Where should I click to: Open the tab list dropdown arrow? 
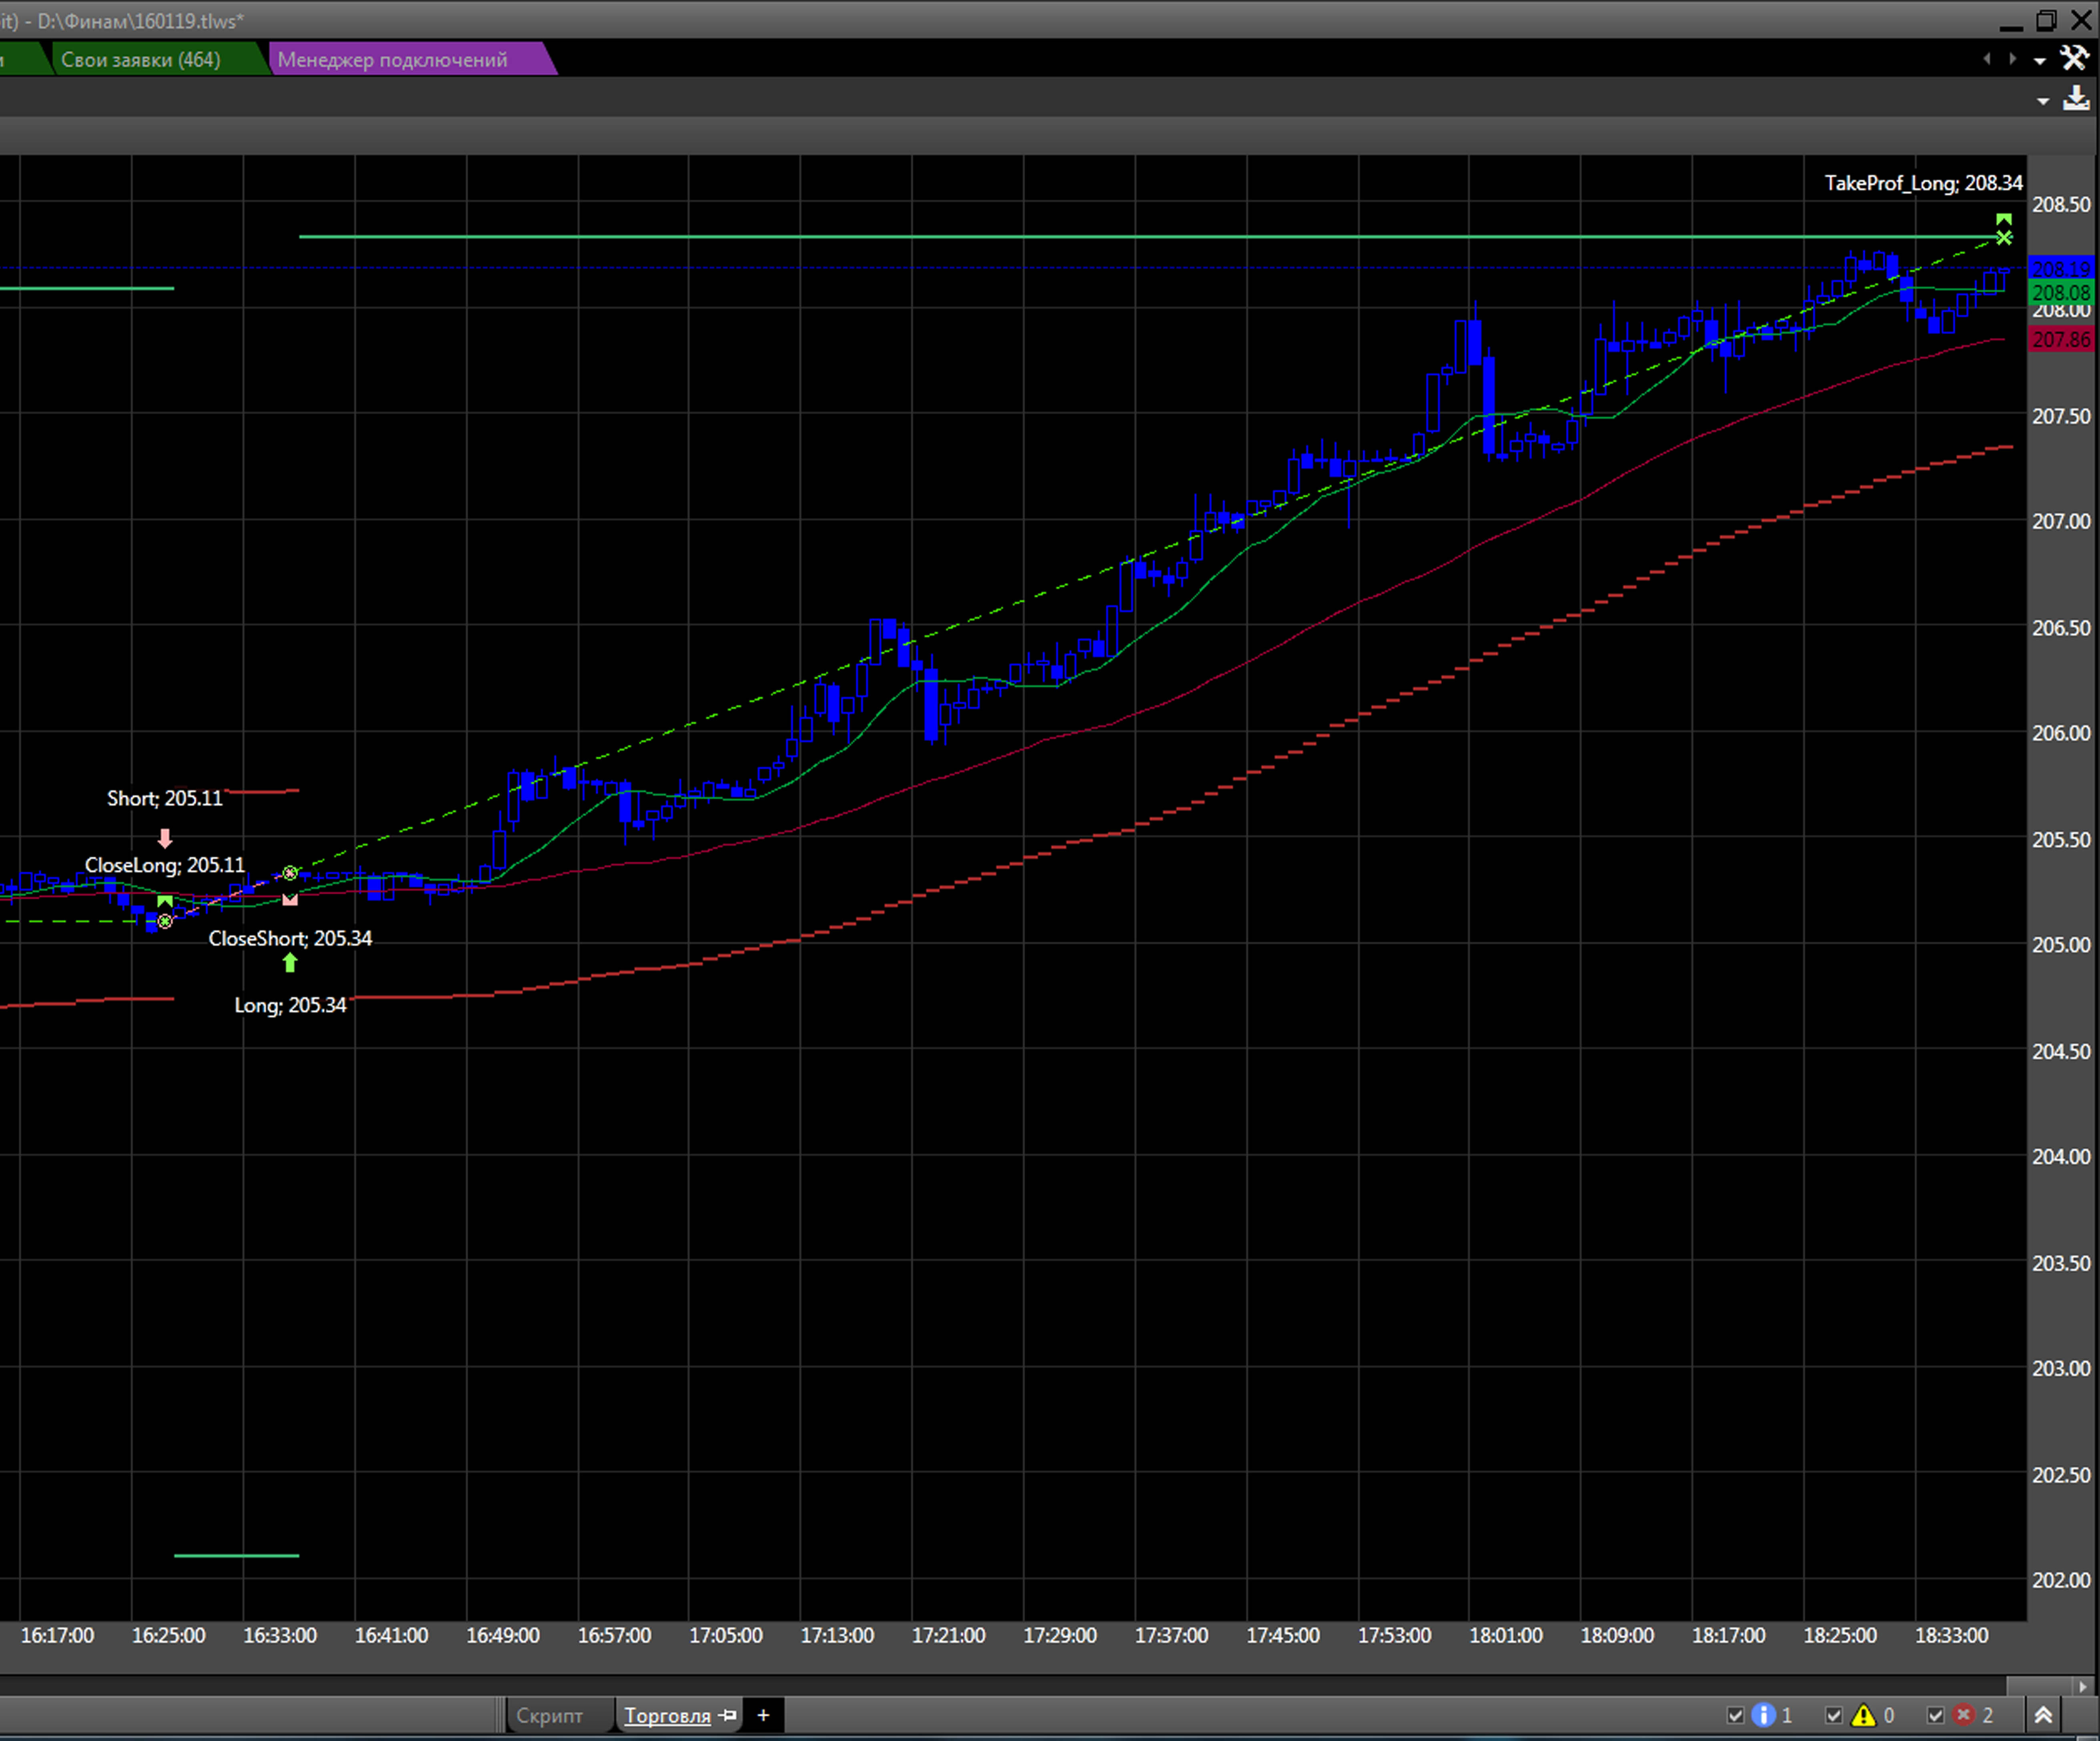point(2040,61)
